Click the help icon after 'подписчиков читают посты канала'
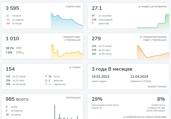171x119 pixels. (101, 108)
